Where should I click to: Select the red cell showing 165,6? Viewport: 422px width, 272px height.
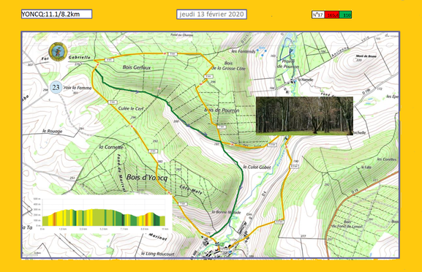(332, 15)
